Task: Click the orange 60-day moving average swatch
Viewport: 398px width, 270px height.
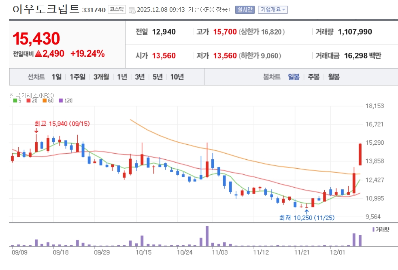Action: coord(45,101)
